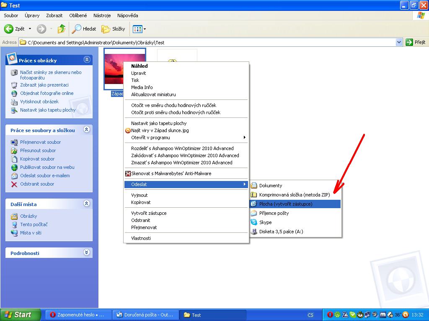Open Vlastnosti from the context menu
429x321 pixels.
141,238
